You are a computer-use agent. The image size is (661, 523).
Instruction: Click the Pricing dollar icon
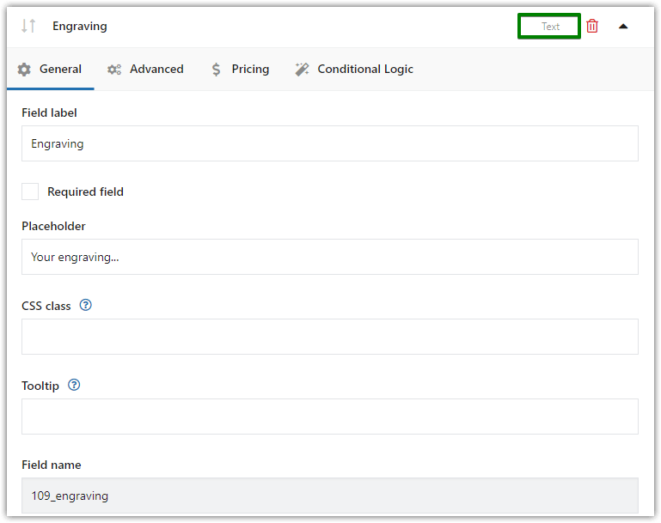[x=217, y=70]
